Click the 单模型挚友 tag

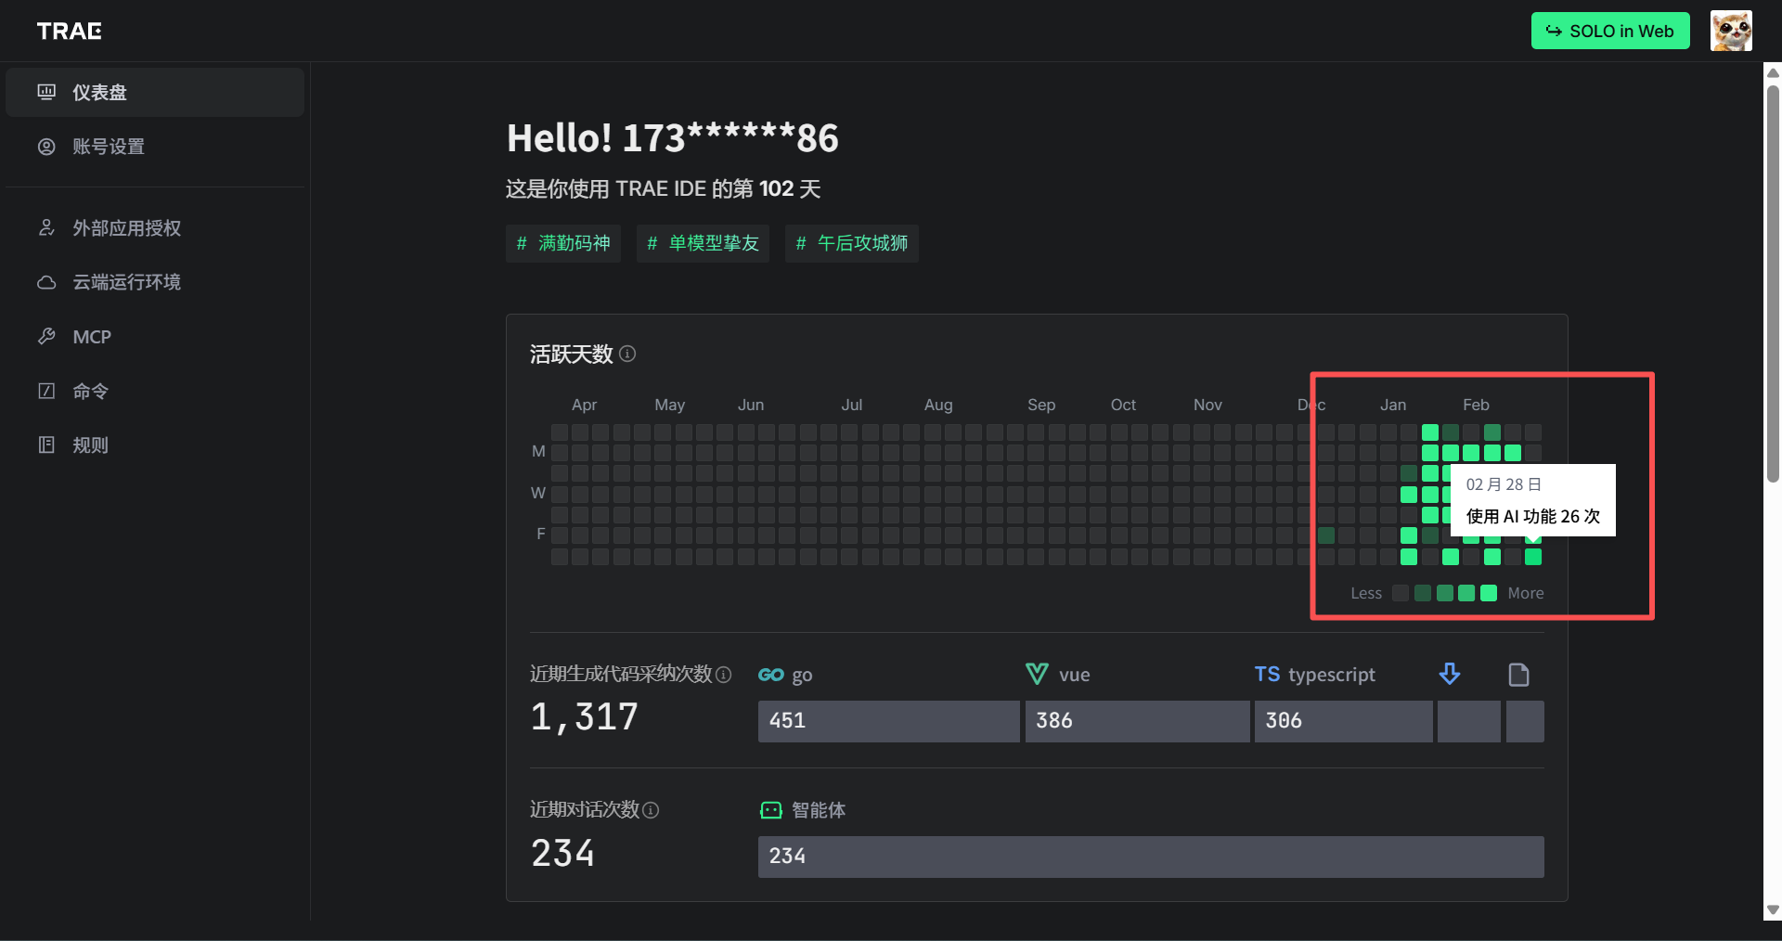(703, 243)
